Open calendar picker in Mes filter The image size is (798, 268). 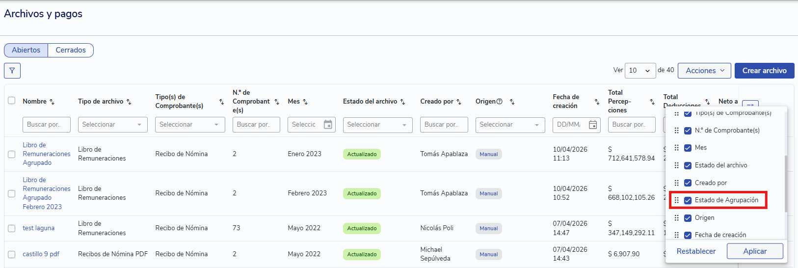[328, 125]
